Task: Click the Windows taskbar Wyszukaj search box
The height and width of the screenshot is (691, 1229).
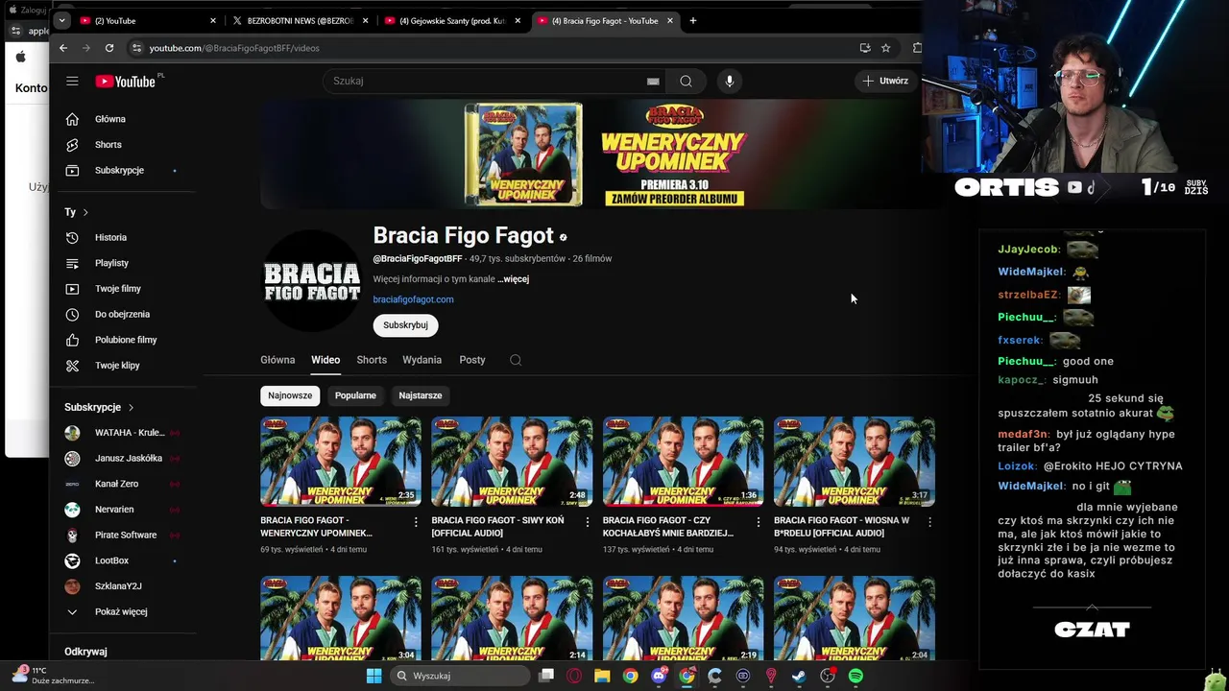Action: click(x=461, y=676)
